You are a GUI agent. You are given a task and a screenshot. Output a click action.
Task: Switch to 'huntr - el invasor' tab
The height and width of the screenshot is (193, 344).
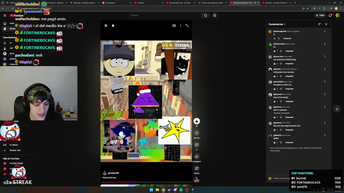tap(276, 3)
